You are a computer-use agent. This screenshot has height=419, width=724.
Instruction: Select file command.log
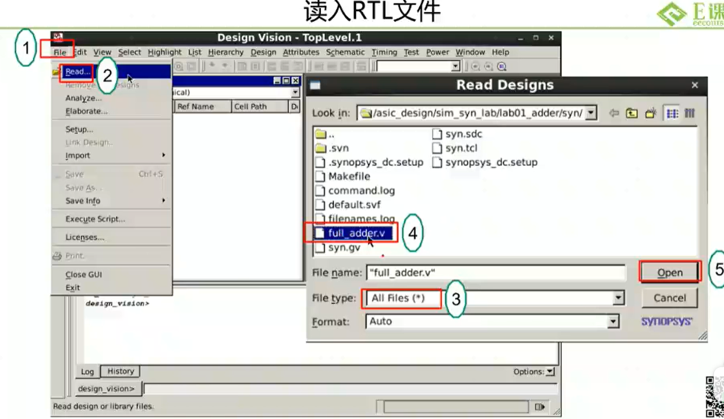(355, 190)
